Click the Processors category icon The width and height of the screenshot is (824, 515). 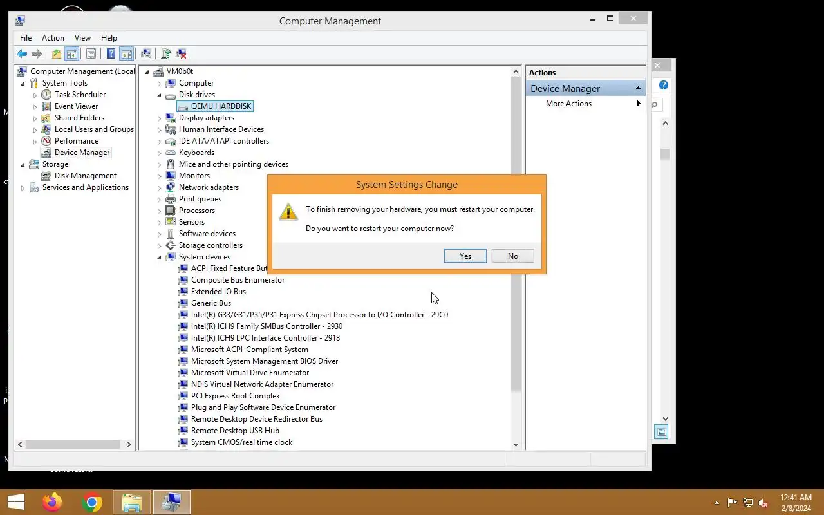tap(171, 211)
